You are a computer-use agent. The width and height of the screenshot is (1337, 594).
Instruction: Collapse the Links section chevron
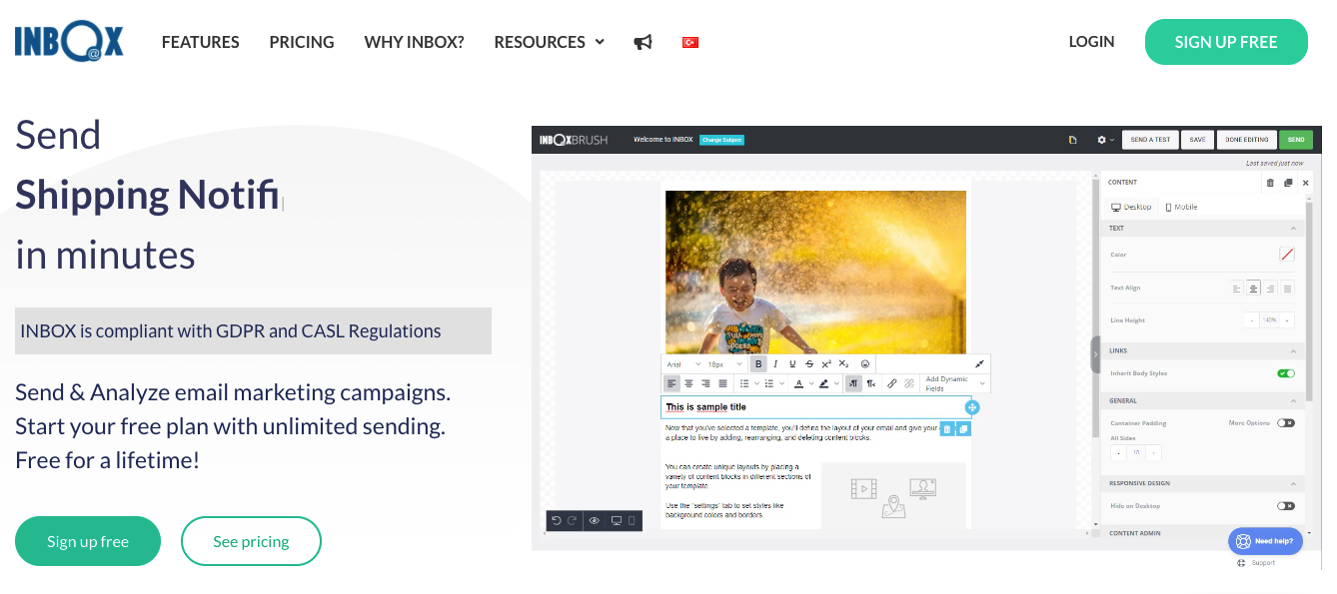(x=1294, y=351)
